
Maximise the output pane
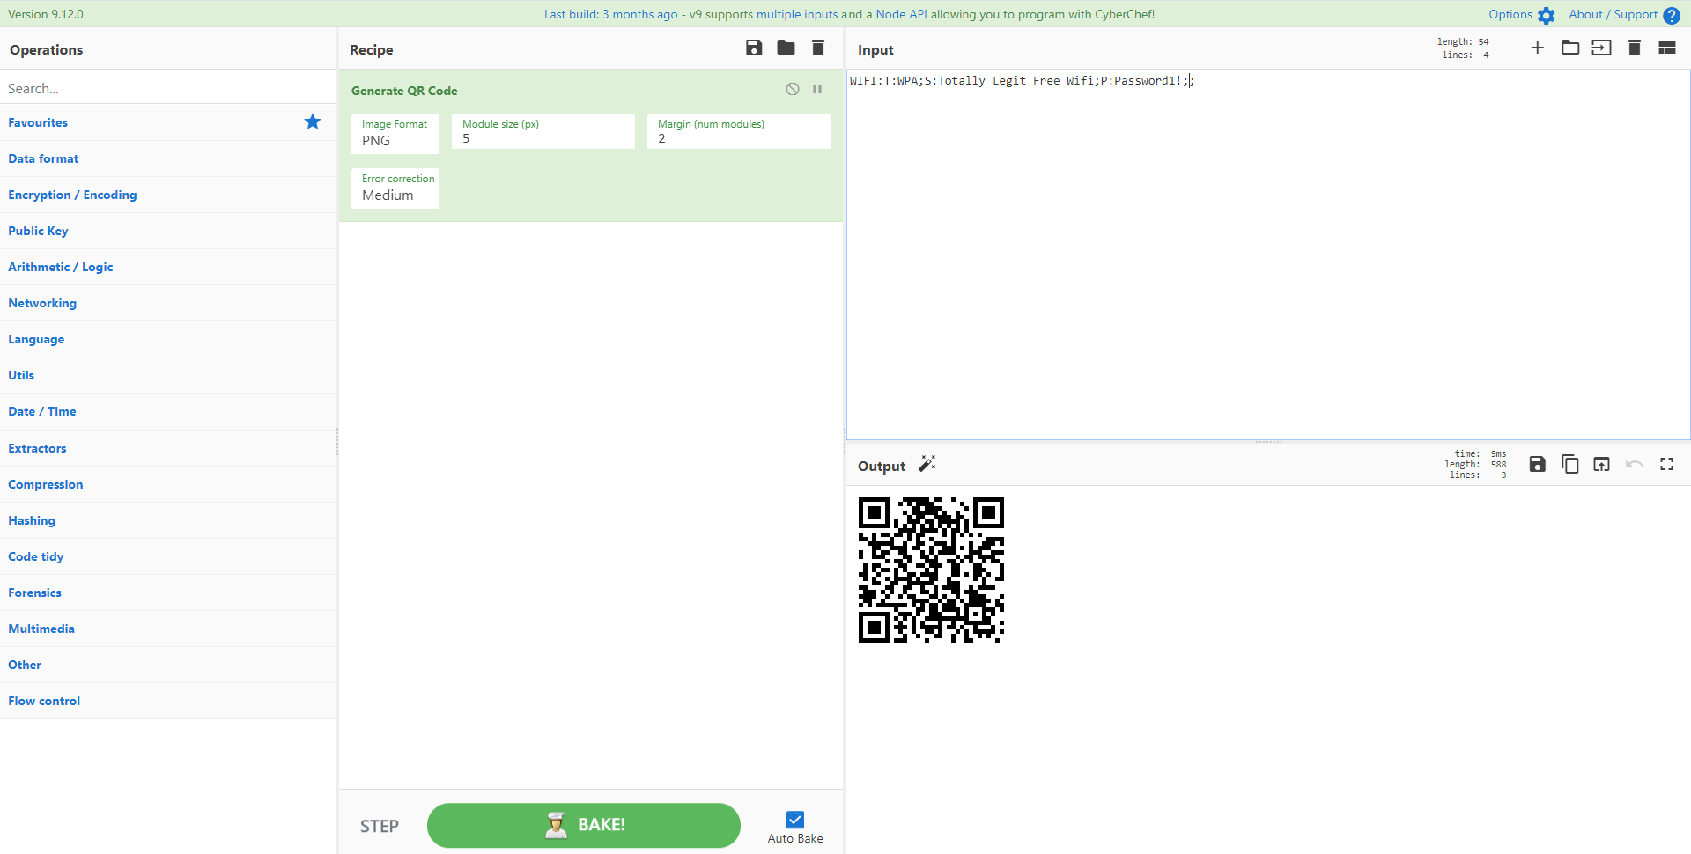pos(1667,464)
